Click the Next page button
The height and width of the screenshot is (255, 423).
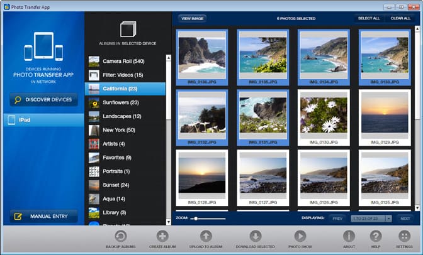(405, 219)
